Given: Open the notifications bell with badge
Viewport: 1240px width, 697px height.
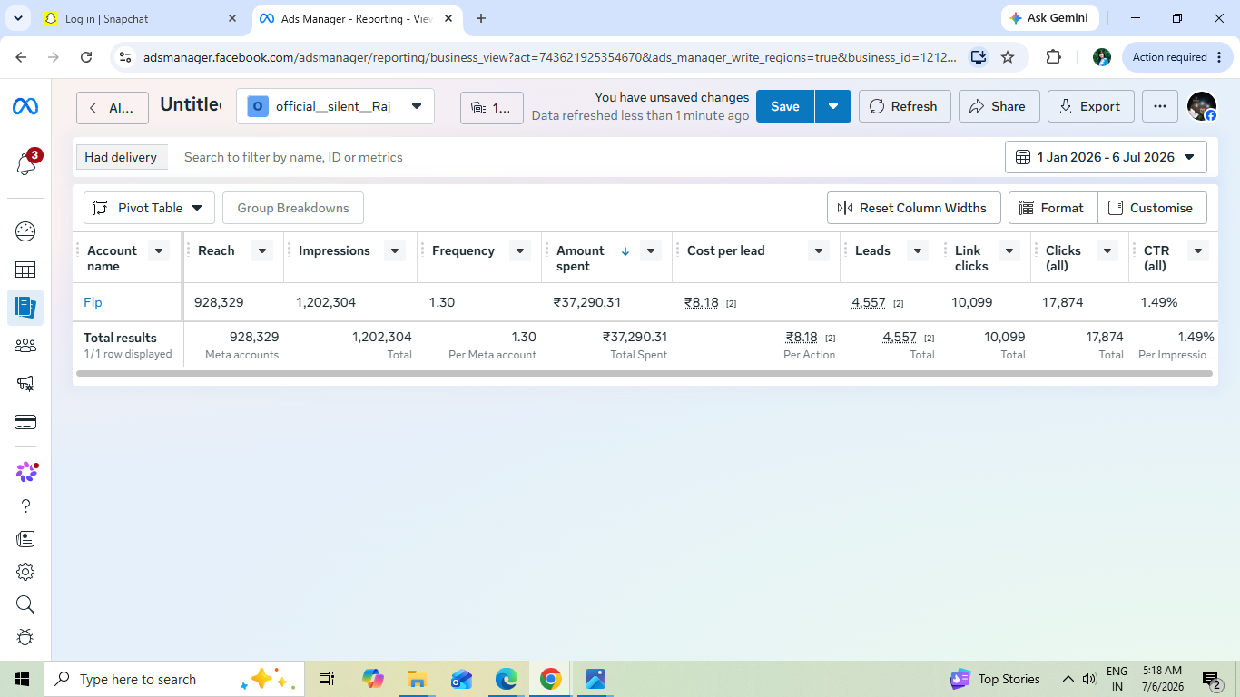Looking at the screenshot, I should 25,164.
